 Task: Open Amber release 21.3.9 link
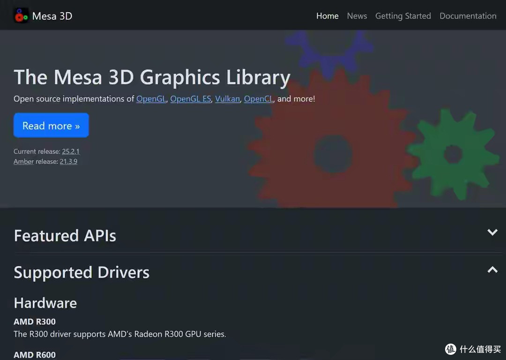(68, 161)
